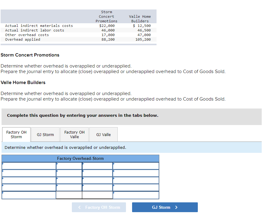The image size is (277, 221).
Task: Click the $22,000 indirect materials value
Action: [x=107, y=26]
